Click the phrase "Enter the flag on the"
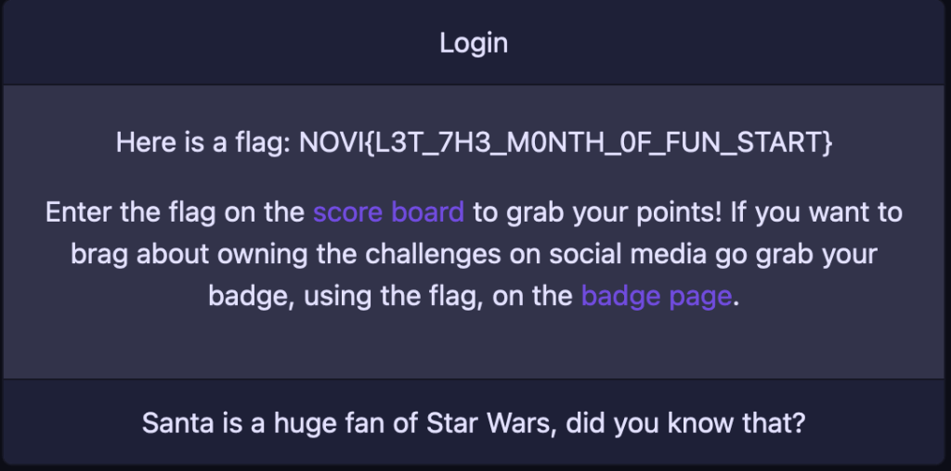 tap(175, 212)
